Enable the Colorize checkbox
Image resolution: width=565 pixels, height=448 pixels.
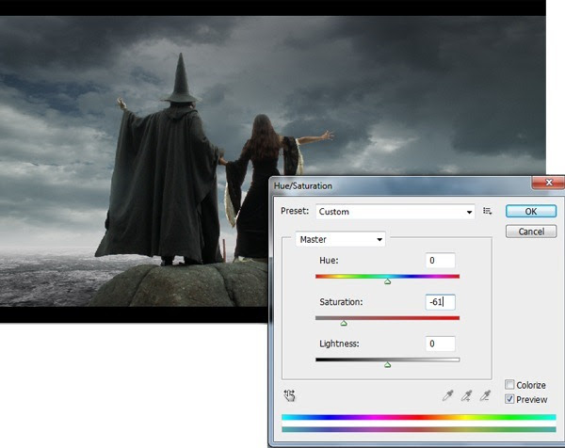pyautogui.click(x=509, y=385)
